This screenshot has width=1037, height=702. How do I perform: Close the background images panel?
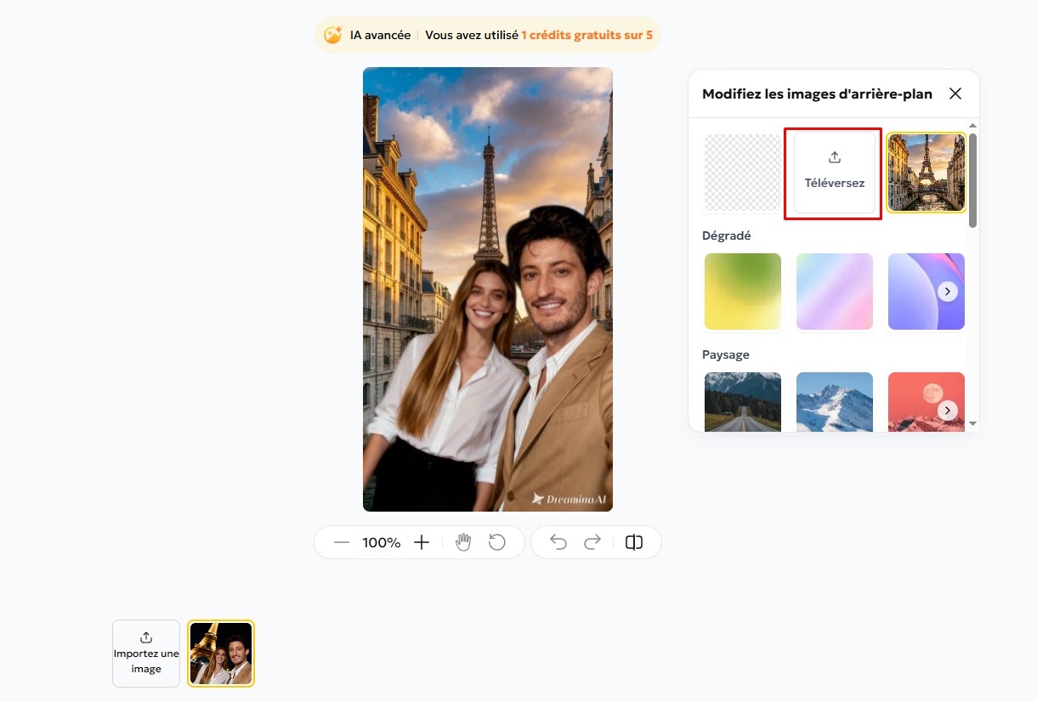click(x=955, y=93)
